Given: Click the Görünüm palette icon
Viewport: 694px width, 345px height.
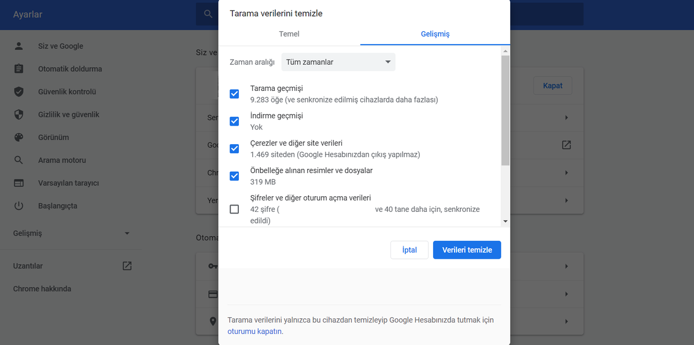Looking at the screenshot, I should 19,137.
